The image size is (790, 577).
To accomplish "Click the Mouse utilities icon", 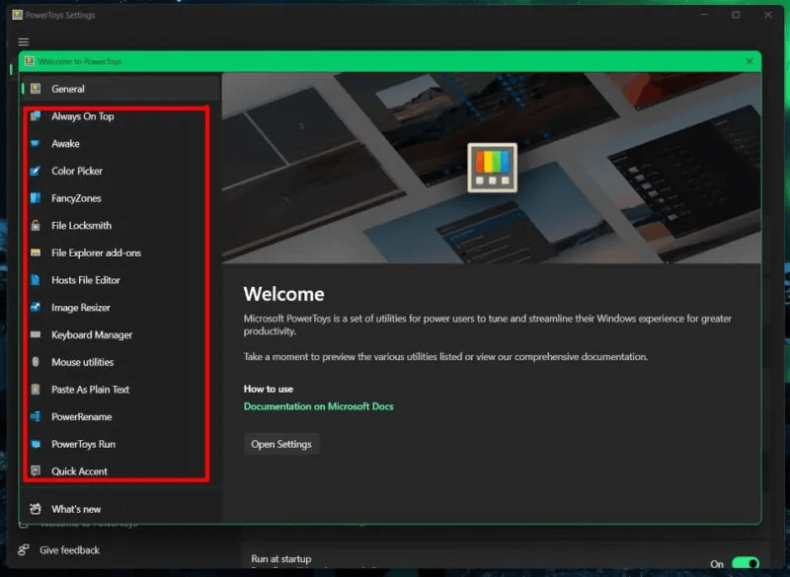I will point(36,362).
